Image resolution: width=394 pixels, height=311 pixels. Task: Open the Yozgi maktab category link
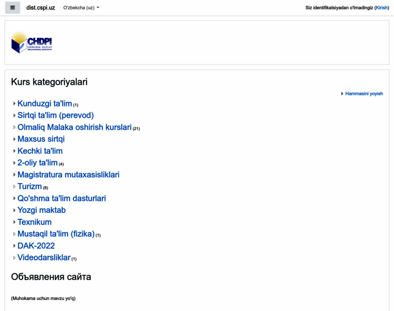click(x=41, y=210)
